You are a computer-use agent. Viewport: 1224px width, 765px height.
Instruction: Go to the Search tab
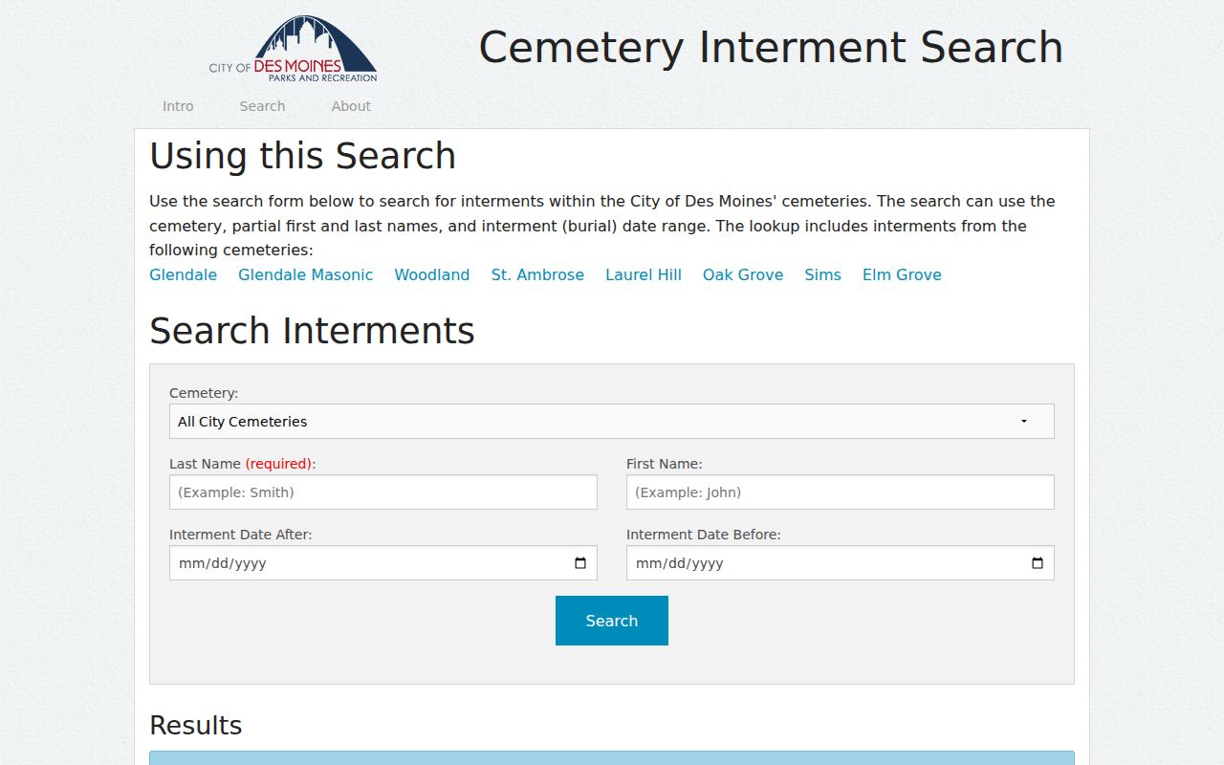(262, 106)
